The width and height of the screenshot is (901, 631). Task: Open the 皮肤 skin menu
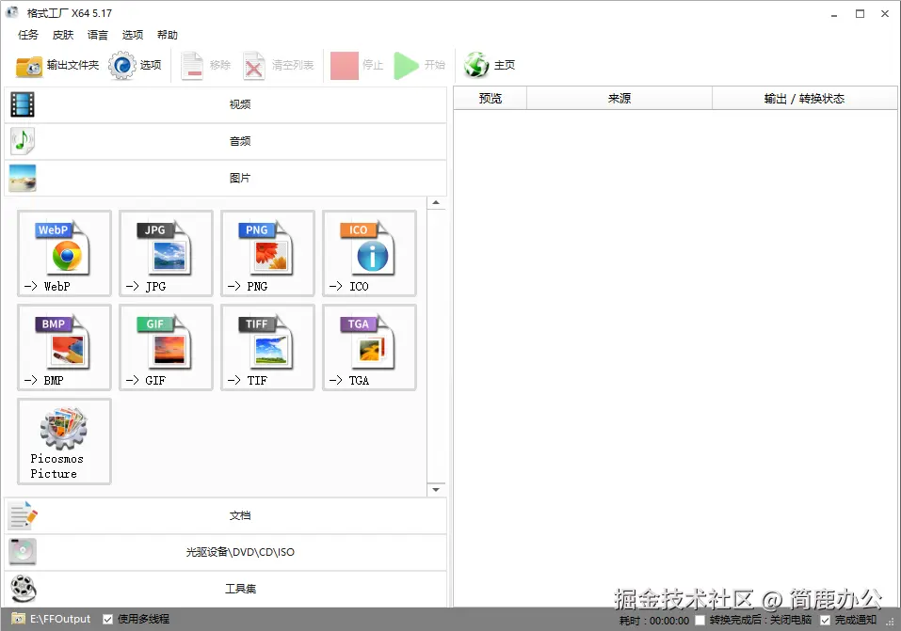point(63,35)
